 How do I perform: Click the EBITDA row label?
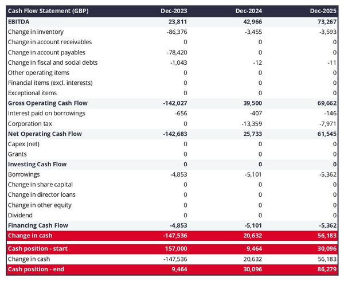(19, 21)
